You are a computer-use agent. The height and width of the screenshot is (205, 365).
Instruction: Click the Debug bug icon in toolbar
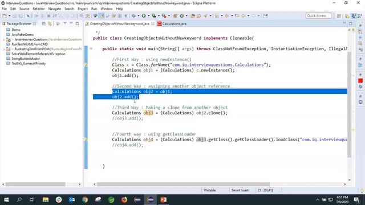pos(134,16)
